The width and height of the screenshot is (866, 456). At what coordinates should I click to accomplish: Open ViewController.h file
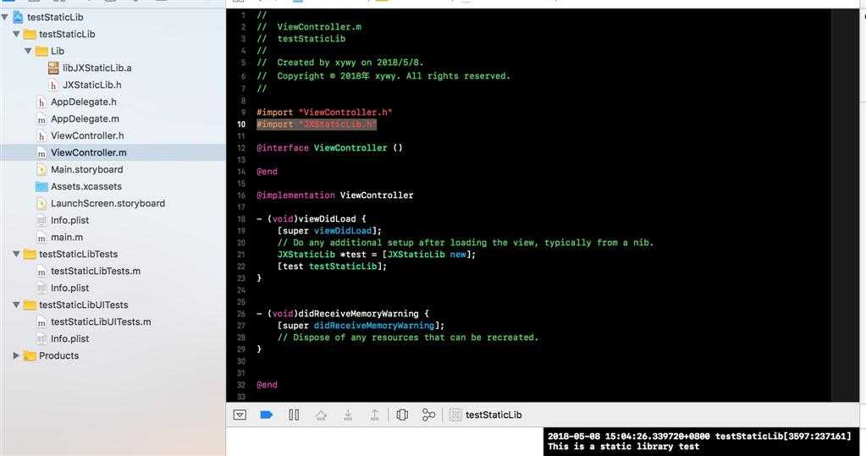87,136
